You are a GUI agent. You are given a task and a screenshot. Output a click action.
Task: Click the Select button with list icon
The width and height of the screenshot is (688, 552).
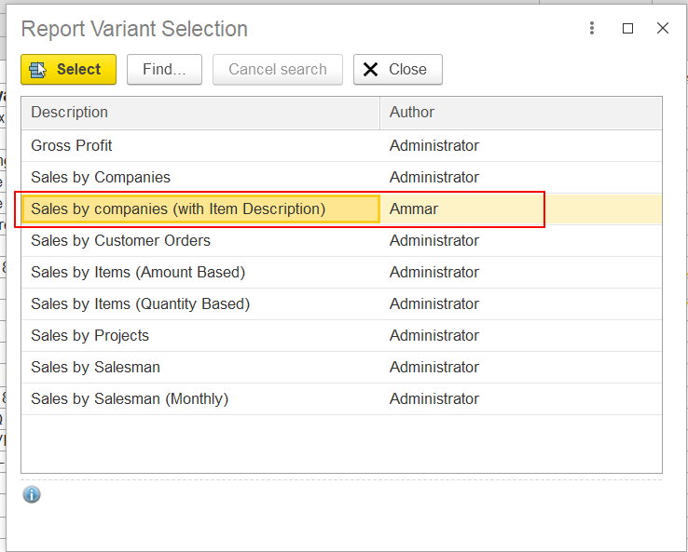[x=68, y=70]
